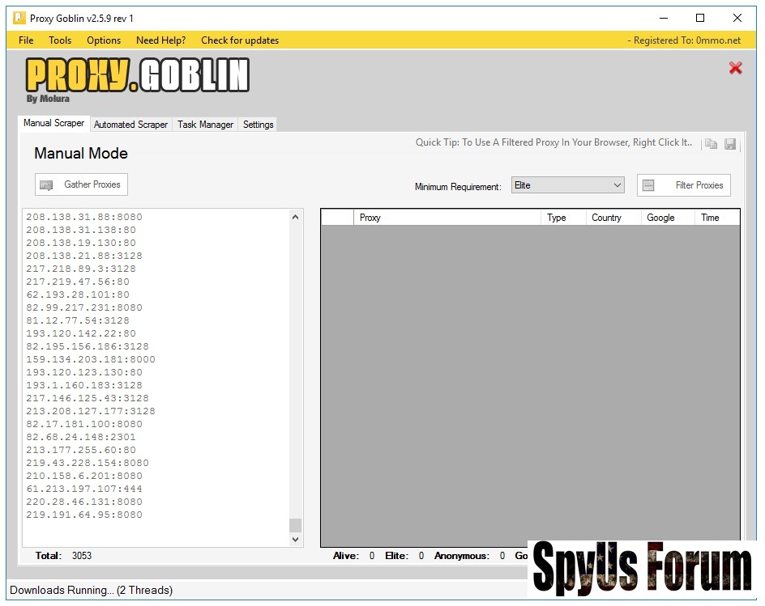Switch to the Task Manager tab
The height and width of the screenshot is (606, 765).
(205, 125)
